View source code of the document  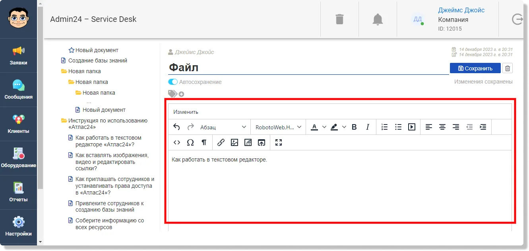click(177, 142)
